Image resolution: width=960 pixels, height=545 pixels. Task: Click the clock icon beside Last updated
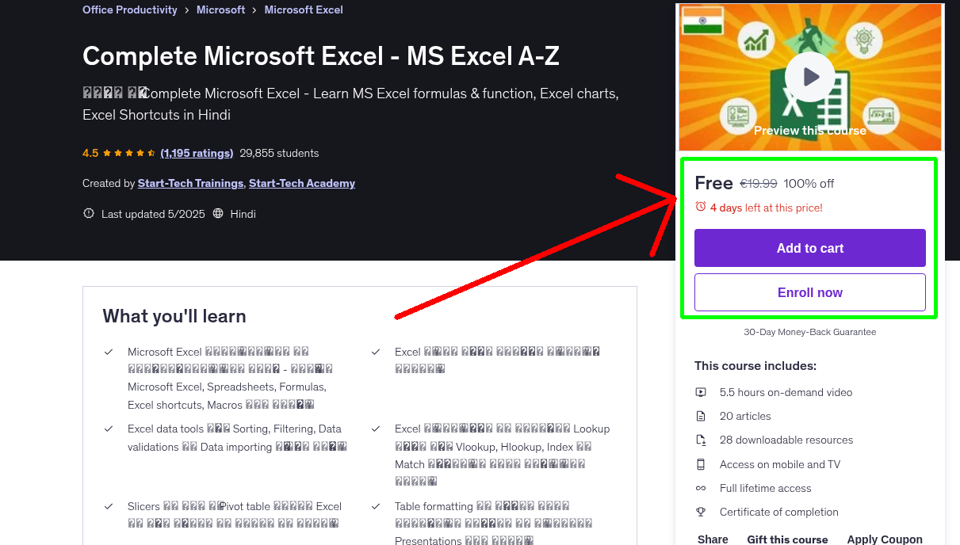(88, 214)
